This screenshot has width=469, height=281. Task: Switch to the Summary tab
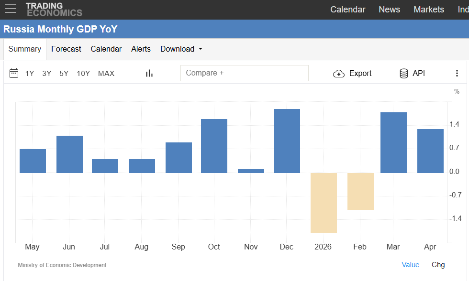tap(25, 49)
